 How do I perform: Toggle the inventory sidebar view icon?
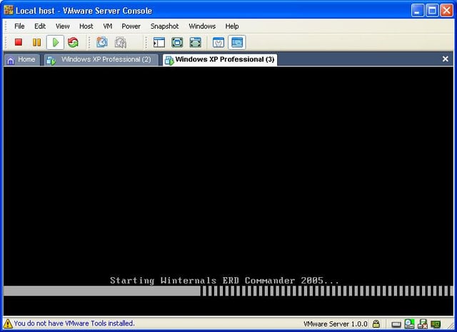click(159, 43)
